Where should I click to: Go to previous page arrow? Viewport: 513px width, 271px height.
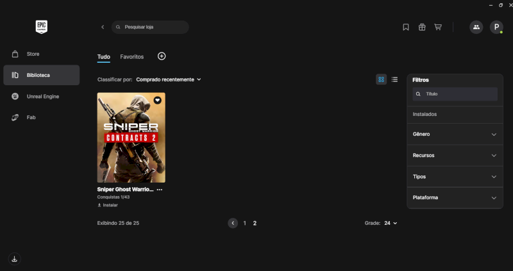coord(233,224)
